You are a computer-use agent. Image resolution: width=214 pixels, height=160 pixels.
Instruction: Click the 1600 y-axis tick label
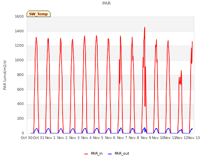(x=19, y=17)
